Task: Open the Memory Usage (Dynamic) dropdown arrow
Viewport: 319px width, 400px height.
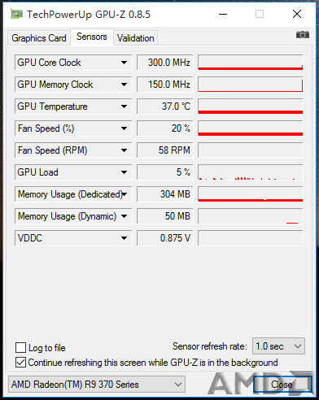Action: click(124, 216)
